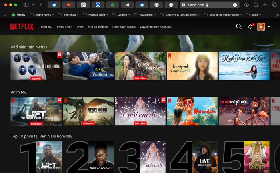Switch to the green Feedly tab
Viewport: 280px width, 173px height.
[x=112, y=5]
